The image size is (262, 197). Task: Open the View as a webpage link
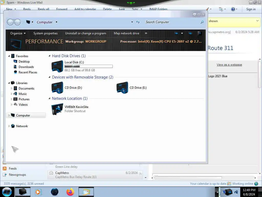pos(229,65)
